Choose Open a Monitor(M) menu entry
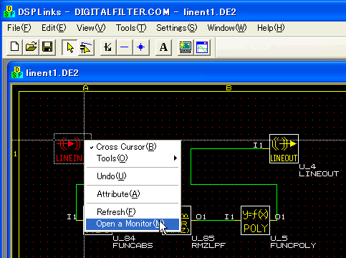 click(x=133, y=224)
